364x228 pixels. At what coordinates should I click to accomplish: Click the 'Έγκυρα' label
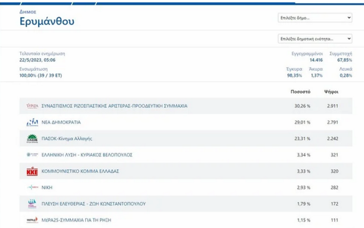(x=295, y=69)
